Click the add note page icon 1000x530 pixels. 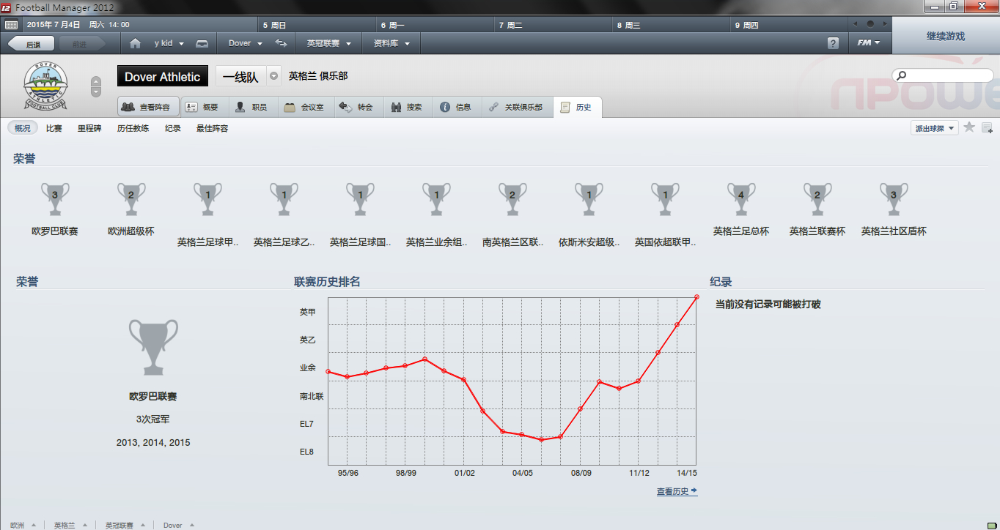click(987, 128)
